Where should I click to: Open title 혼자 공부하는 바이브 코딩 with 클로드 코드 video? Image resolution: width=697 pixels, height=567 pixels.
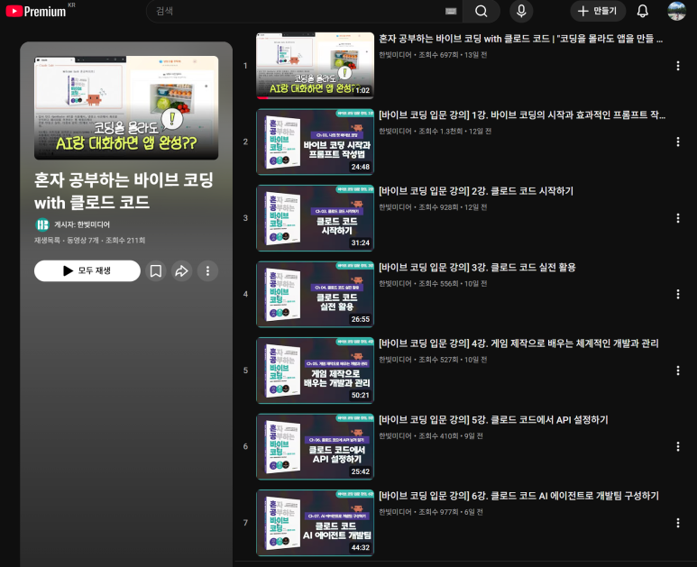tap(520, 39)
